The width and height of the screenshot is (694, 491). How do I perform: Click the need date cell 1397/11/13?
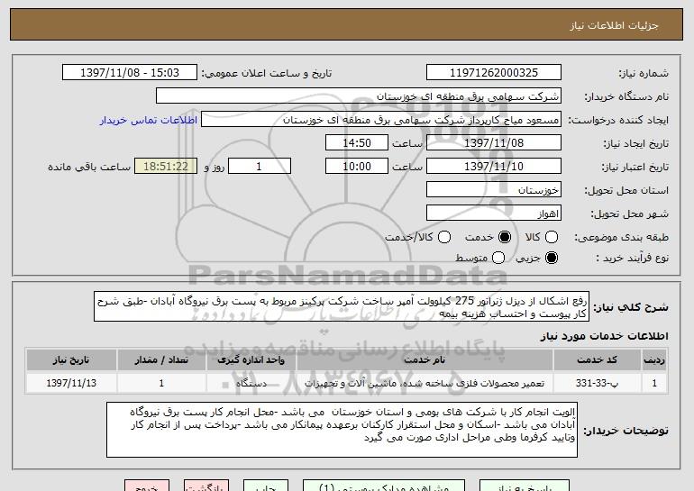point(71,383)
